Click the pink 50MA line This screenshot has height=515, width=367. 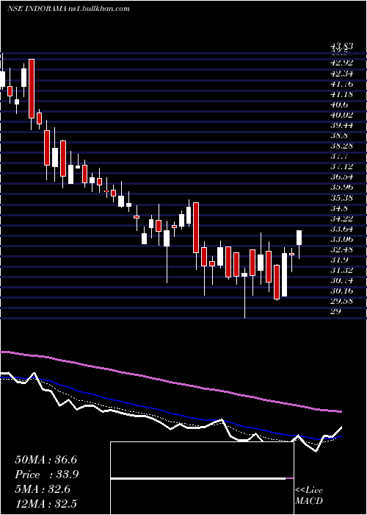click(170, 383)
